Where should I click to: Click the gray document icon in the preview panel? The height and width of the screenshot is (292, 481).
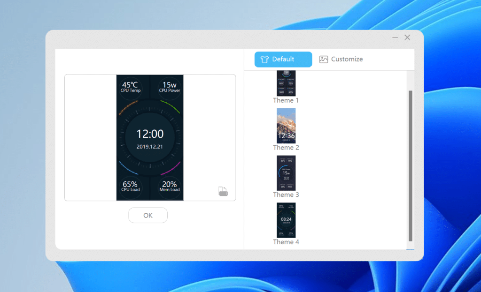point(223,191)
